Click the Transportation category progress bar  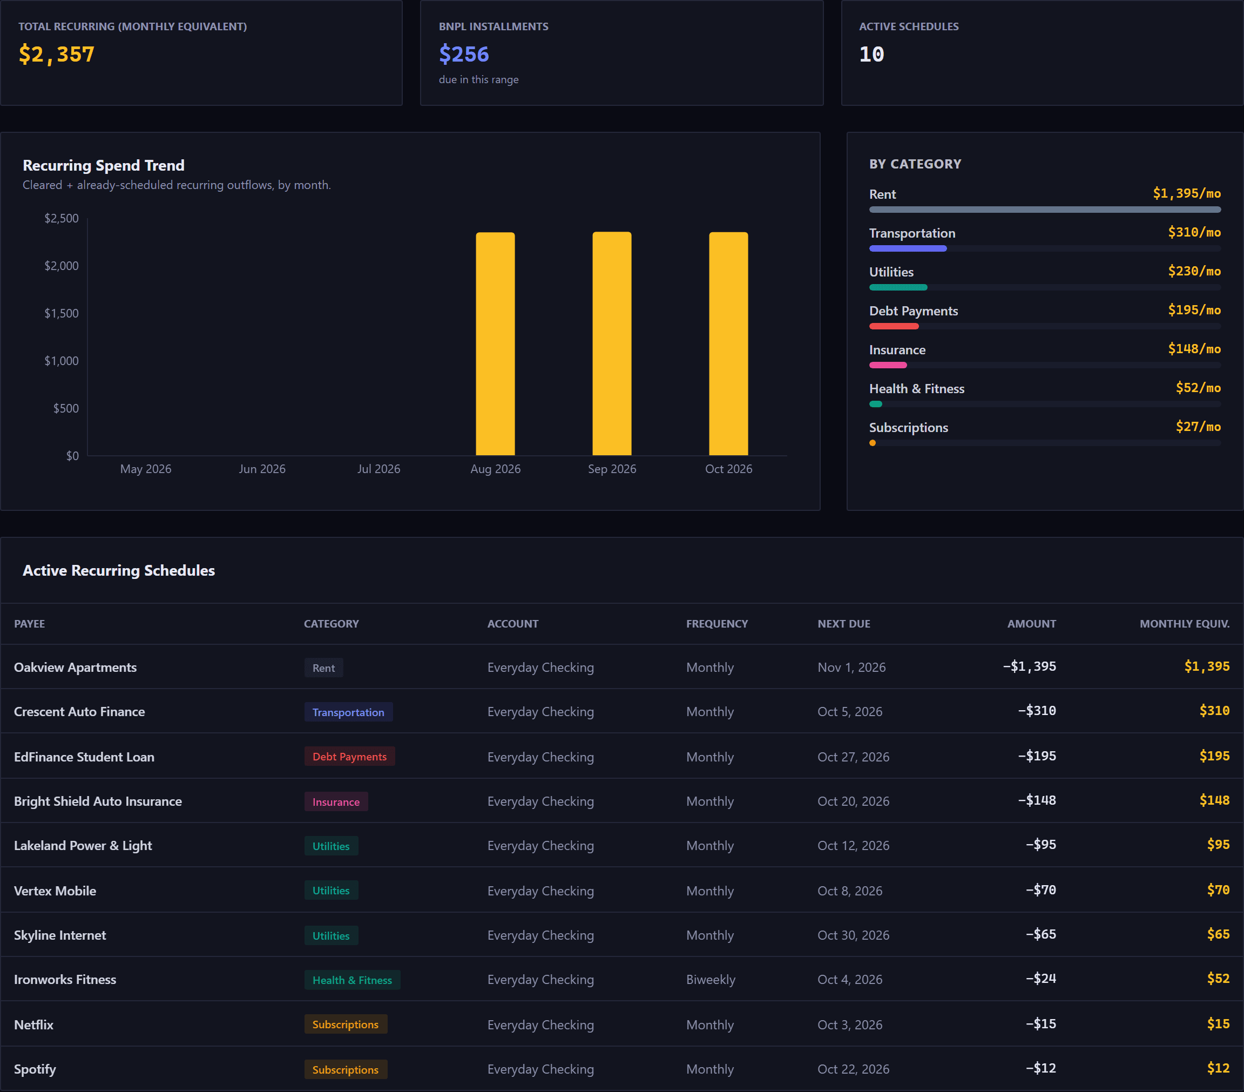point(1044,248)
